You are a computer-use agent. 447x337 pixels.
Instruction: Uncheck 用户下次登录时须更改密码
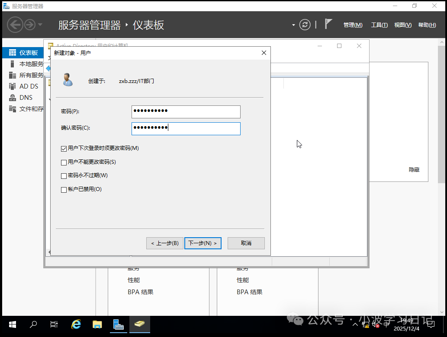(64, 148)
